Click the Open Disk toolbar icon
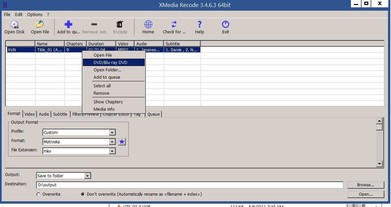The image size is (391, 207). (14, 24)
